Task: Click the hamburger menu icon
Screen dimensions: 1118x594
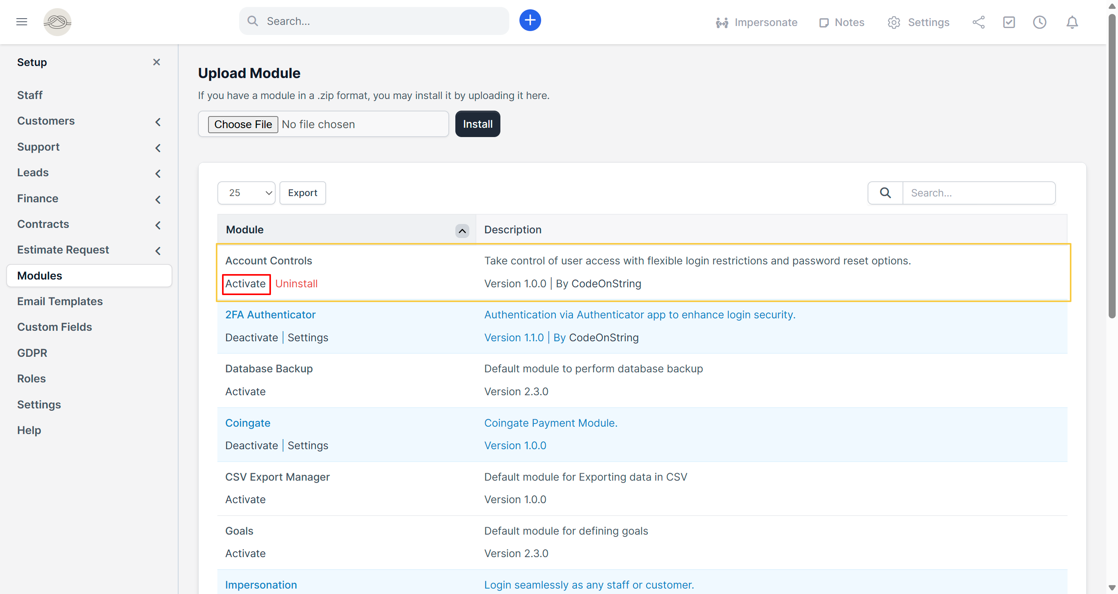Action: click(22, 22)
